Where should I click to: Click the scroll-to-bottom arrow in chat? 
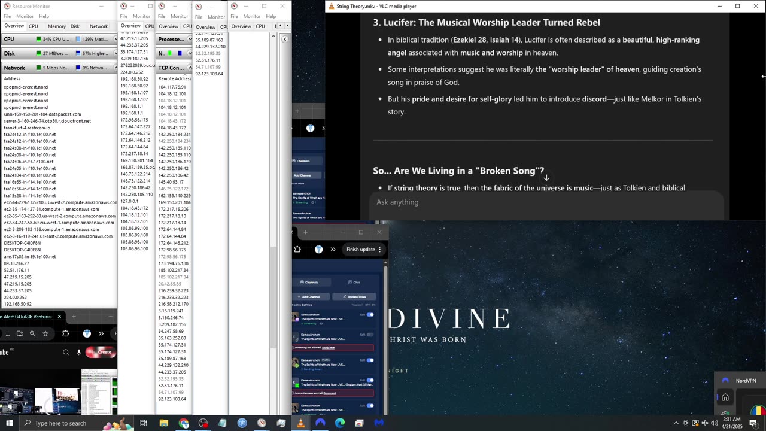click(546, 178)
